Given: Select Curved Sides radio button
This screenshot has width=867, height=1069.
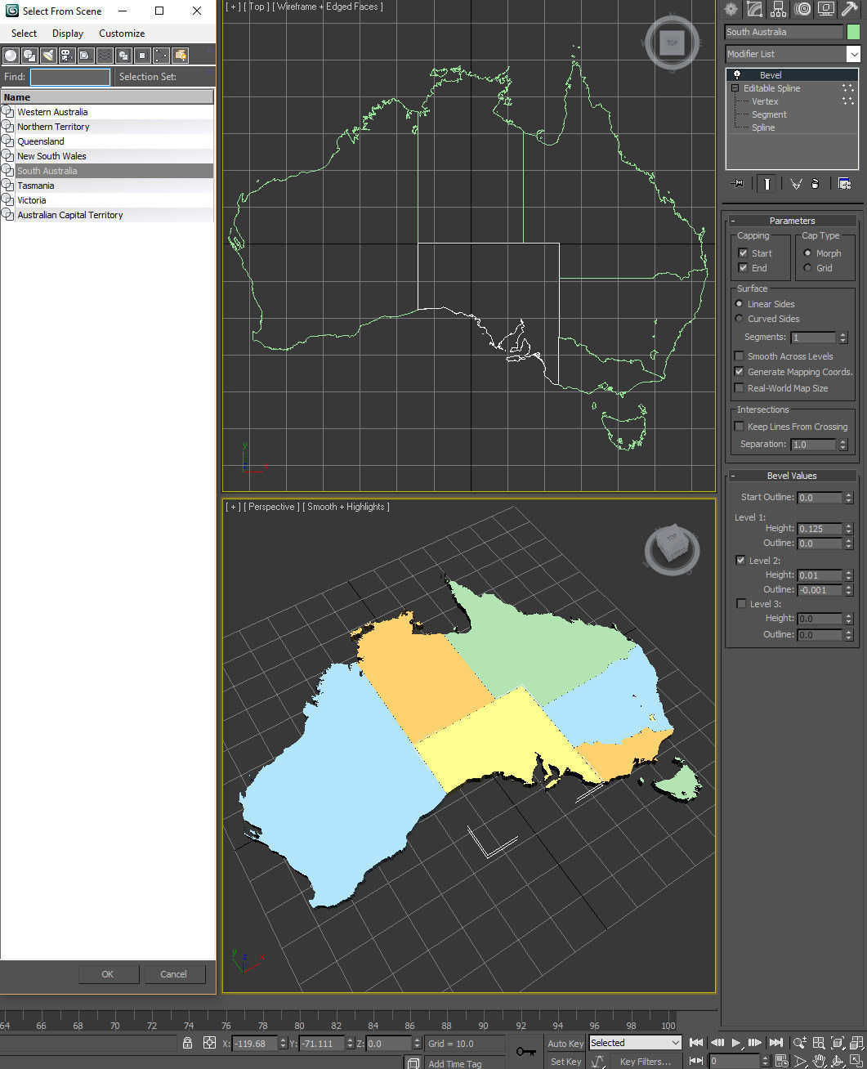Looking at the screenshot, I should point(740,319).
